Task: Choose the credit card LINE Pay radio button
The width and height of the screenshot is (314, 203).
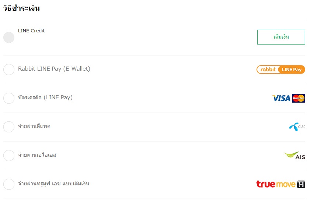Action: click(9, 98)
